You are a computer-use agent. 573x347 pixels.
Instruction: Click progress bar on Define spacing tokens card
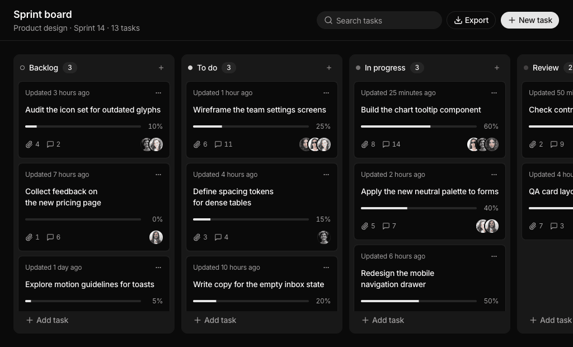(251, 219)
